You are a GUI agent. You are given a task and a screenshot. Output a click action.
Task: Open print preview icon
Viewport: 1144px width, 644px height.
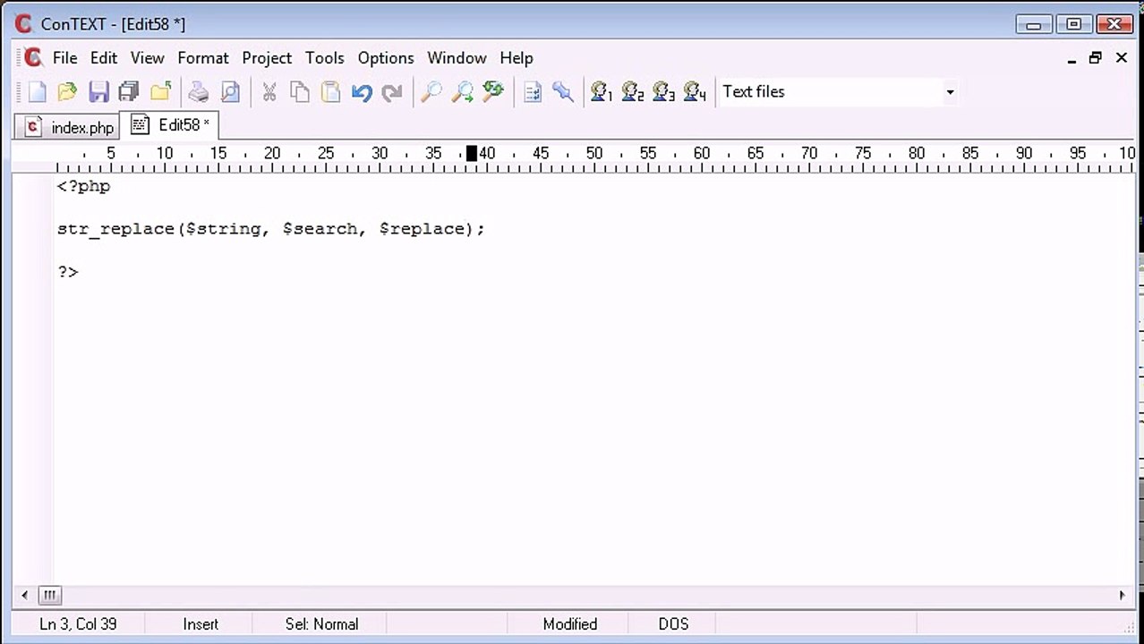[230, 91]
